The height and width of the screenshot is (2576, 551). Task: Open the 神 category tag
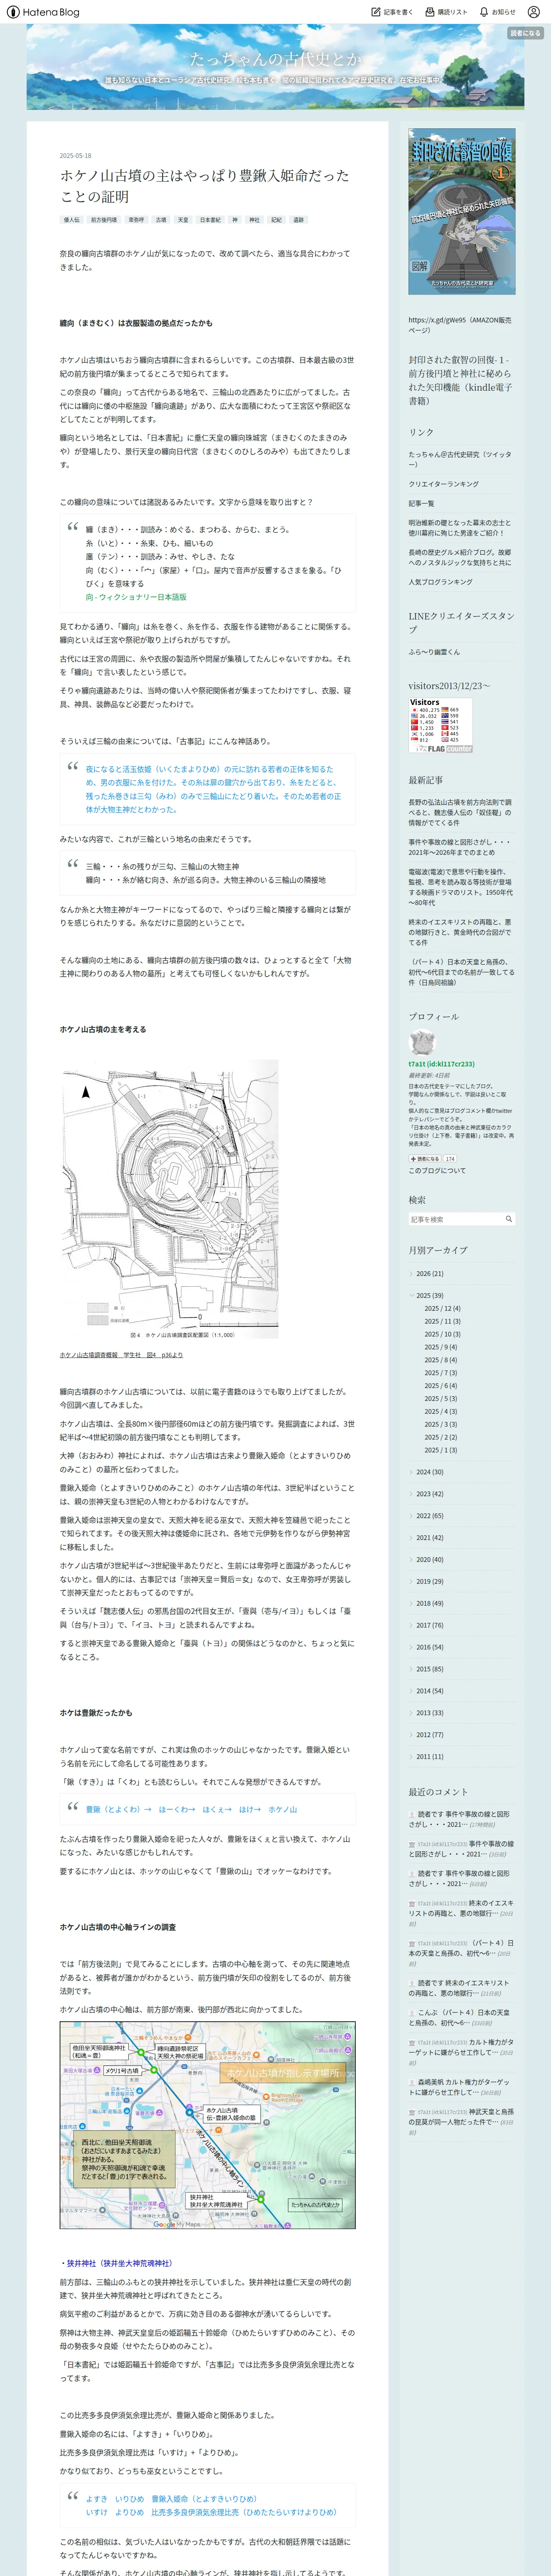(x=235, y=220)
